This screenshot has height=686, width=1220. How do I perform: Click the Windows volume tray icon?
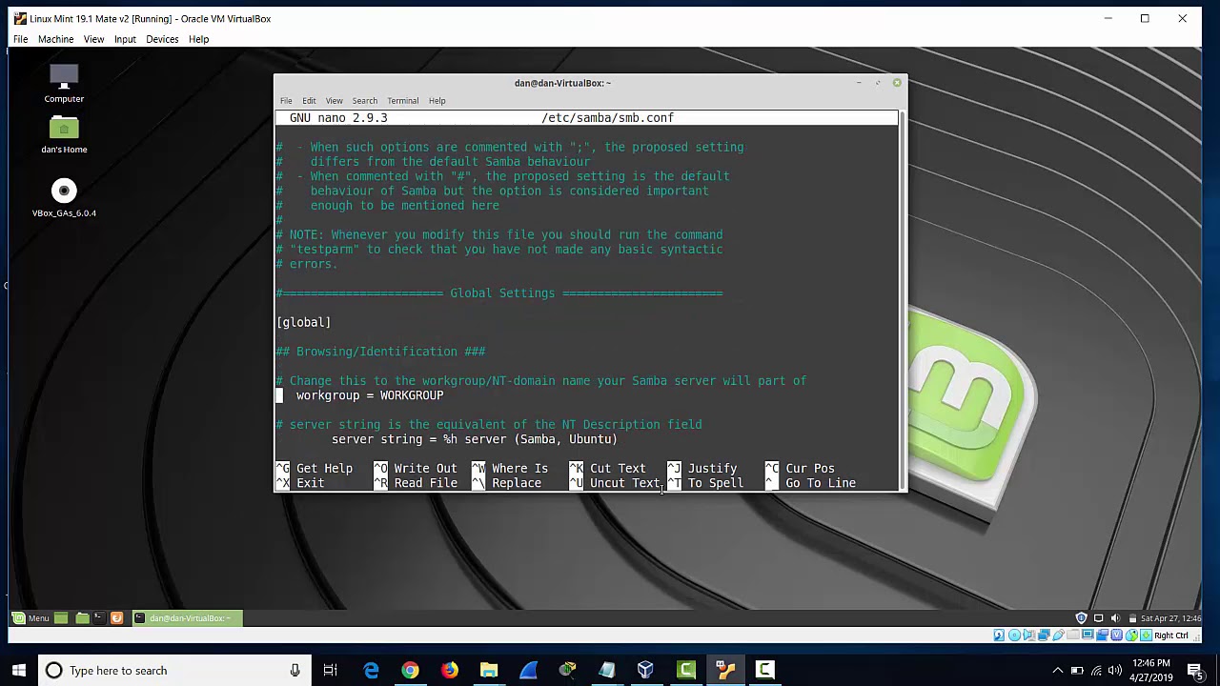[1115, 671]
